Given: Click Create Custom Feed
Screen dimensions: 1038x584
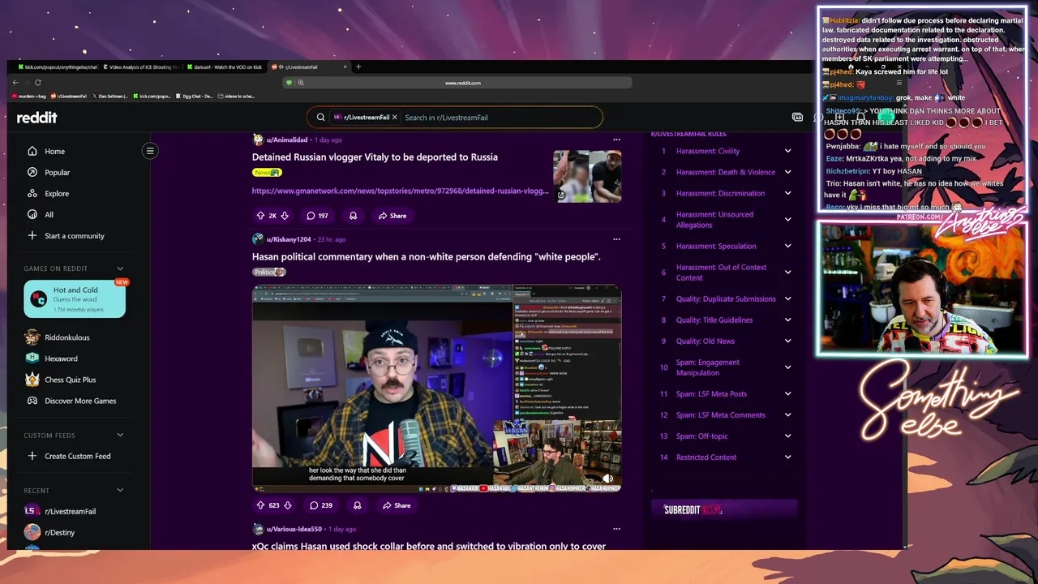Looking at the screenshot, I should point(78,456).
